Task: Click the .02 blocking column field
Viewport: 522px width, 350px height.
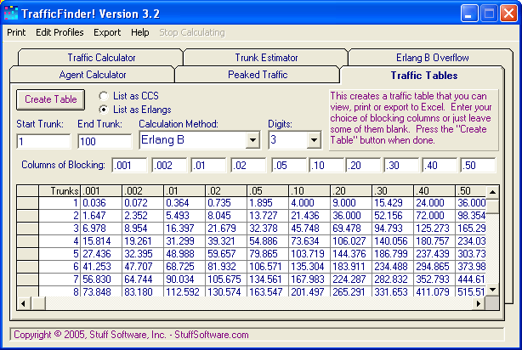Action: point(248,166)
